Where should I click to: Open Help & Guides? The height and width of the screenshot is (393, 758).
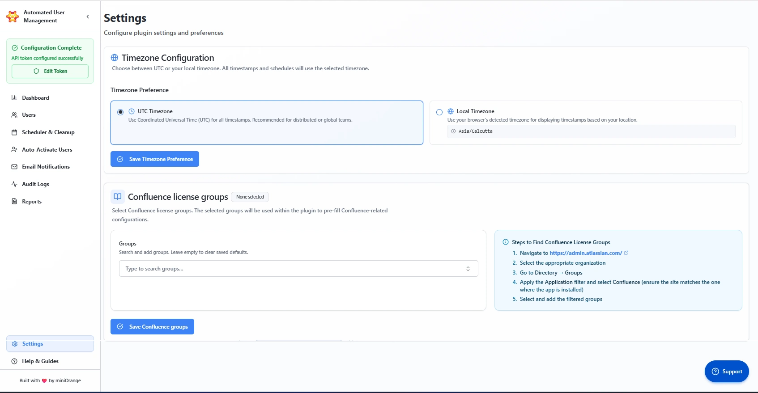click(x=50, y=361)
